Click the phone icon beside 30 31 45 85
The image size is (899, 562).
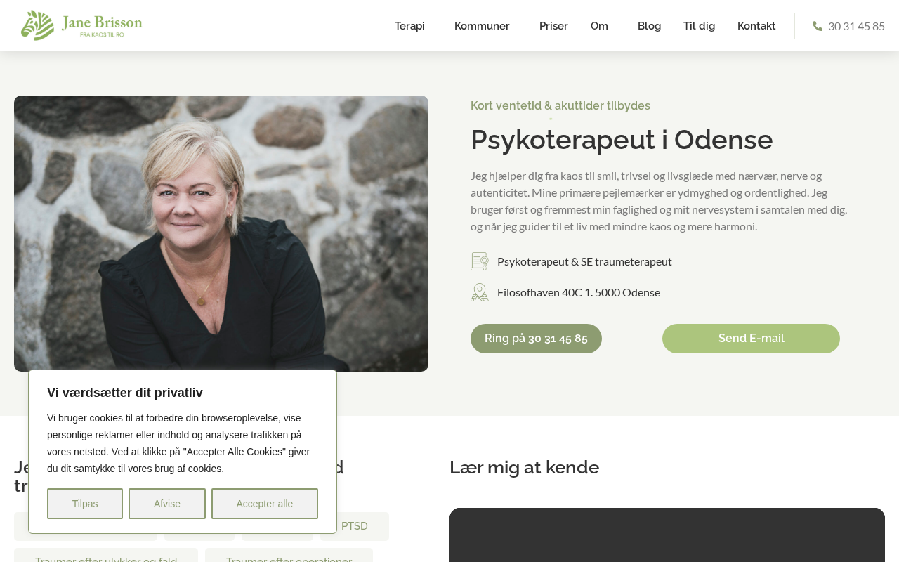point(818,26)
